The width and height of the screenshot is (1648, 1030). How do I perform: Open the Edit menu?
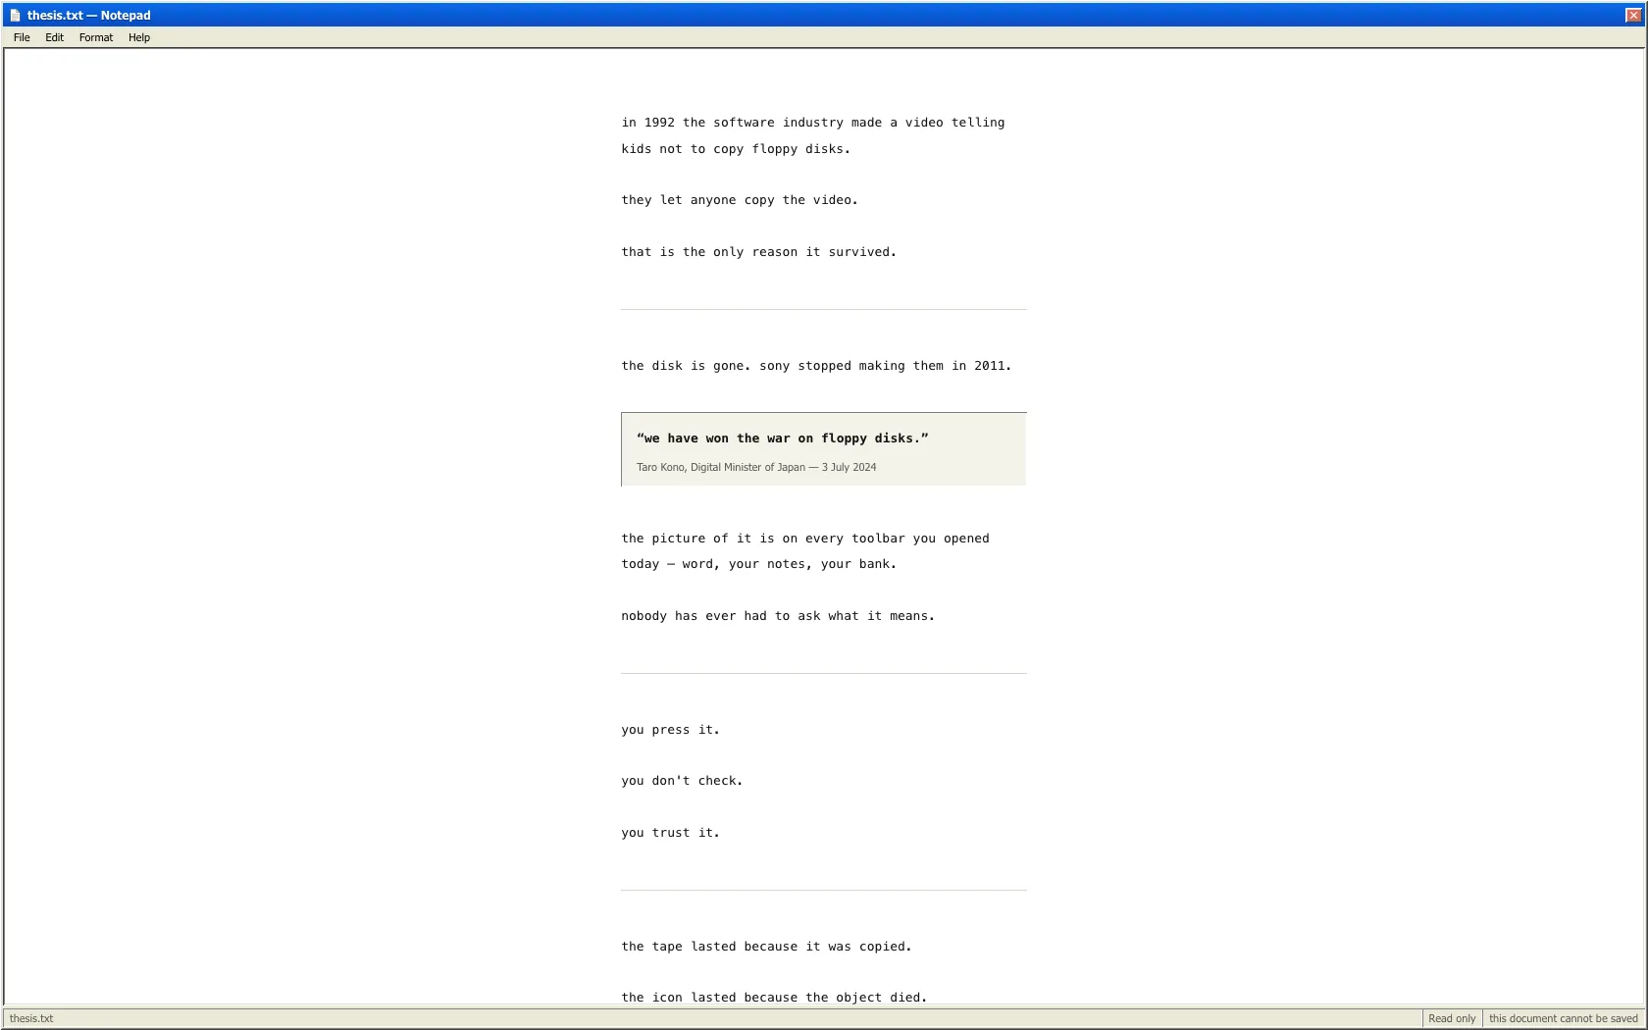(x=54, y=37)
